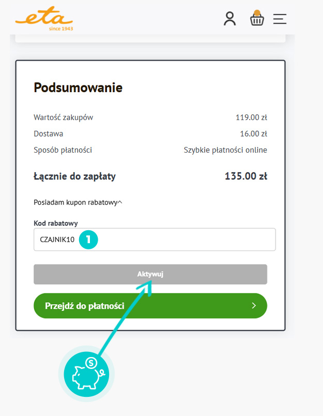Click the "Łącznie do zapłaty" label
323x416 pixels.
coord(74,176)
